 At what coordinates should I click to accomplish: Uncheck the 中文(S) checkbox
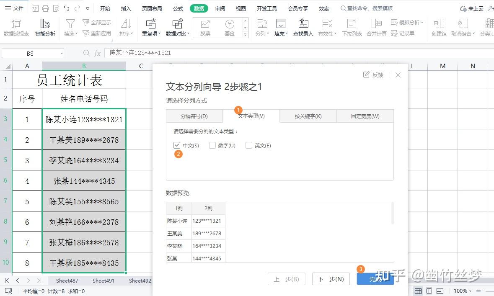(x=177, y=145)
